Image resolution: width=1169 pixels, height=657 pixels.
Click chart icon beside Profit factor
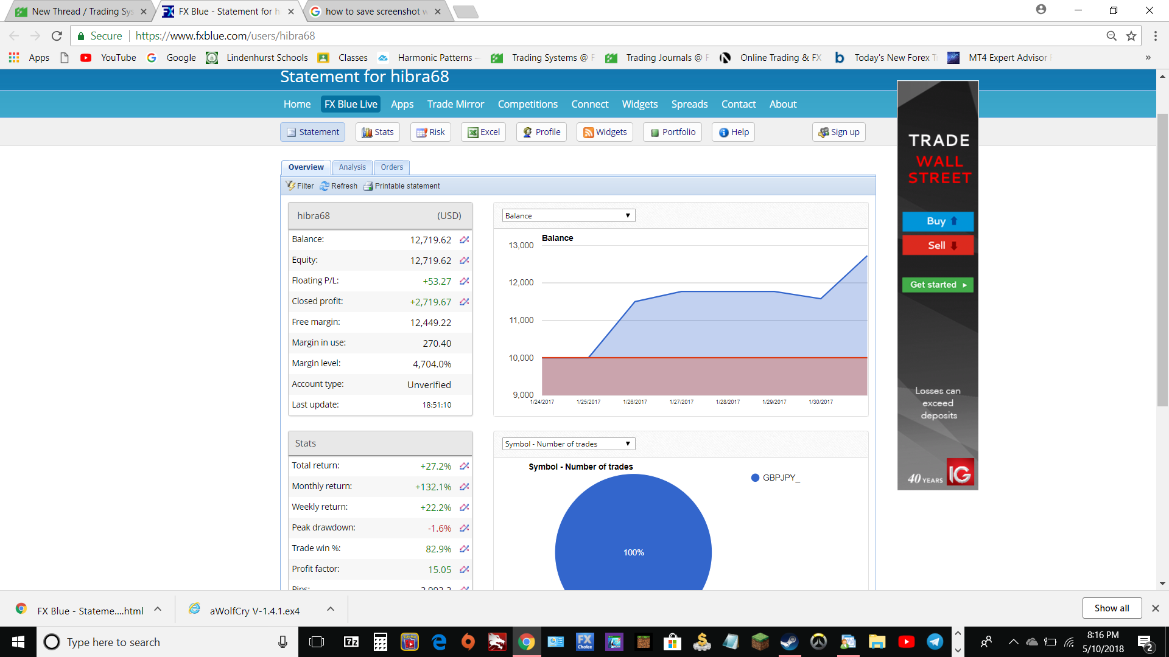tap(464, 569)
